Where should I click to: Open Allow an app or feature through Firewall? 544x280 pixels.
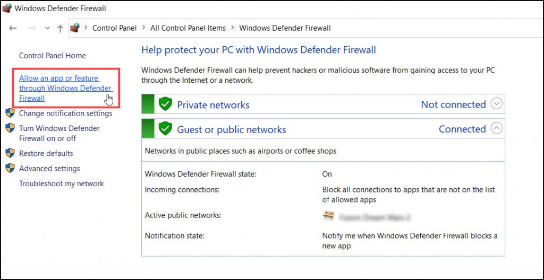pos(66,88)
